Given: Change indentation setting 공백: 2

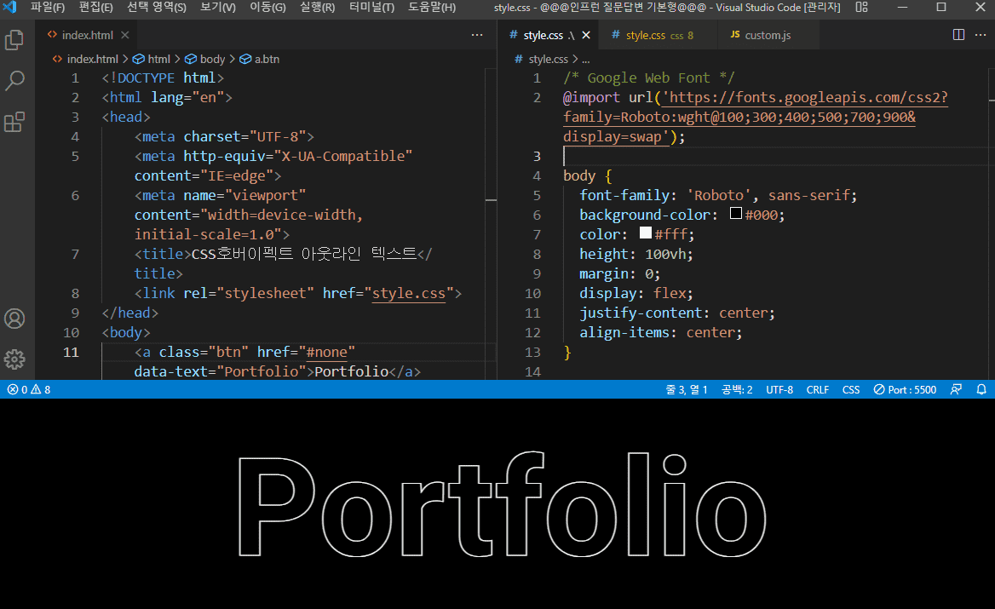Looking at the screenshot, I should pos(737,389).
